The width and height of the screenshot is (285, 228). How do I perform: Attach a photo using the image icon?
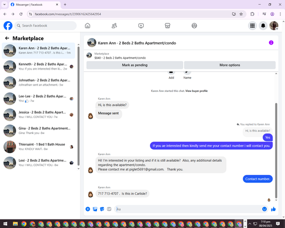tap(95, 209)
